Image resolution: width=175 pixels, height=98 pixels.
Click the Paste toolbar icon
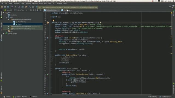(x=26, y=7)
